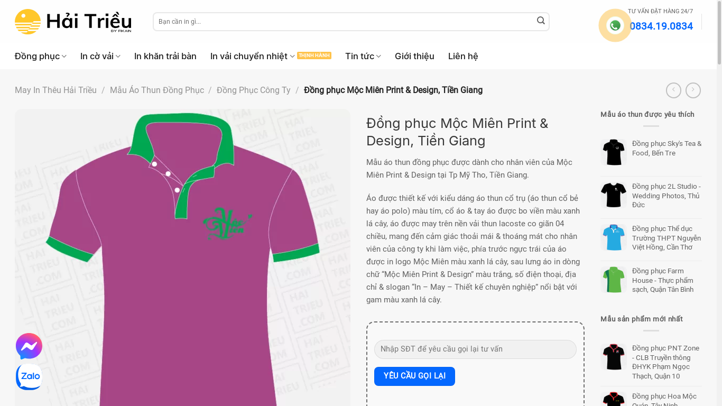Click 2L Studio black shirt thumbnail
Image resolution: width=722 pixels, height=406 pixels.
click(x=614, y=195)
